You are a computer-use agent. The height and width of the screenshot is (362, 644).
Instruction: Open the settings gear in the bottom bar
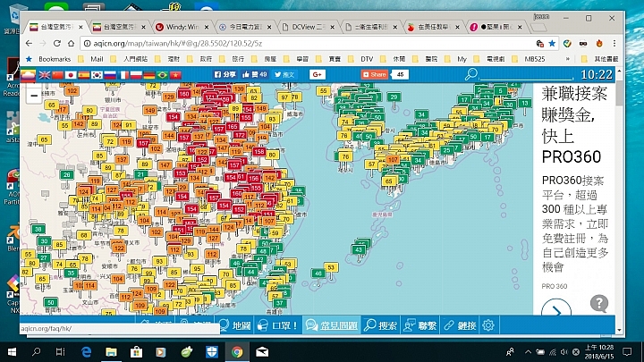(x=488, y=325)
